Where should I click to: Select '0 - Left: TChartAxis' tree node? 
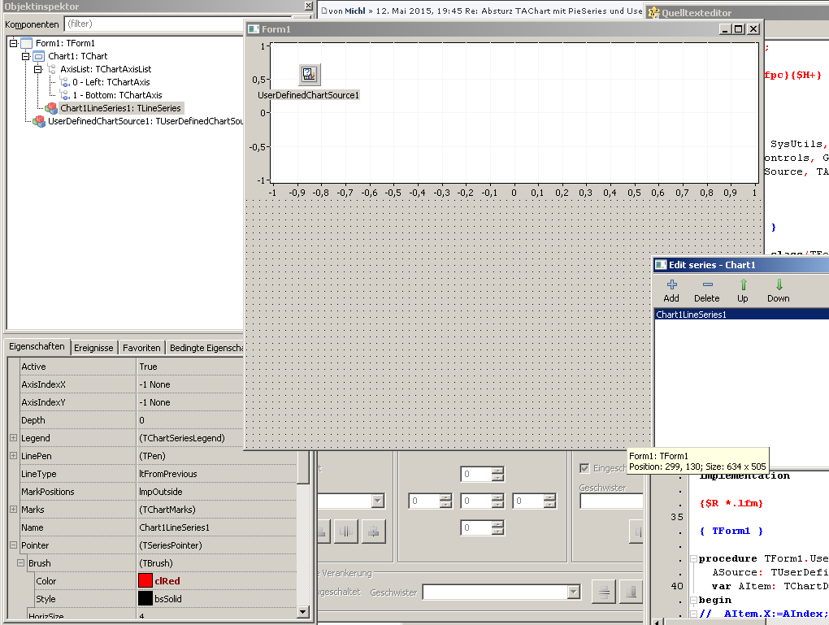click(111, 82)
